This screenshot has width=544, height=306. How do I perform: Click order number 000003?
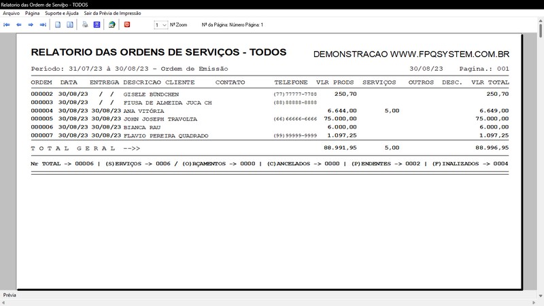pos(42,103)
